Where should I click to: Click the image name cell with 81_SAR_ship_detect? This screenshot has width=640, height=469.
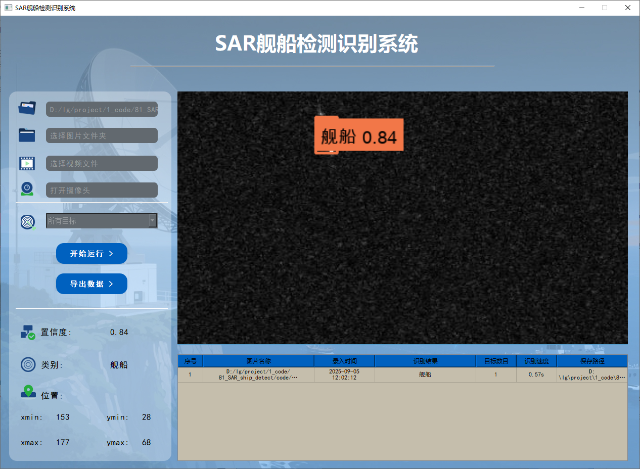259,374
